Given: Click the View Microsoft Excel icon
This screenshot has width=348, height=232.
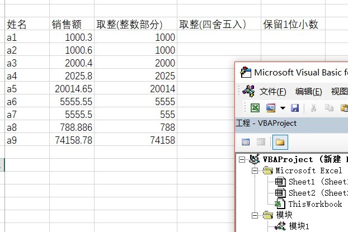Looking at the screenshot, I should pyautogui.click(x=255, y=108).
